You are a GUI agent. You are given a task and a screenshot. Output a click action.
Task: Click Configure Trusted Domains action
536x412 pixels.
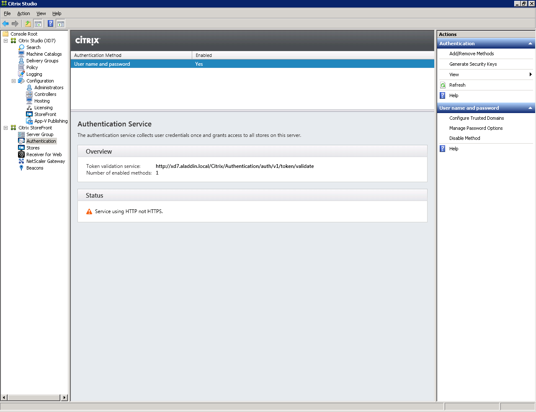coord(477,118)
